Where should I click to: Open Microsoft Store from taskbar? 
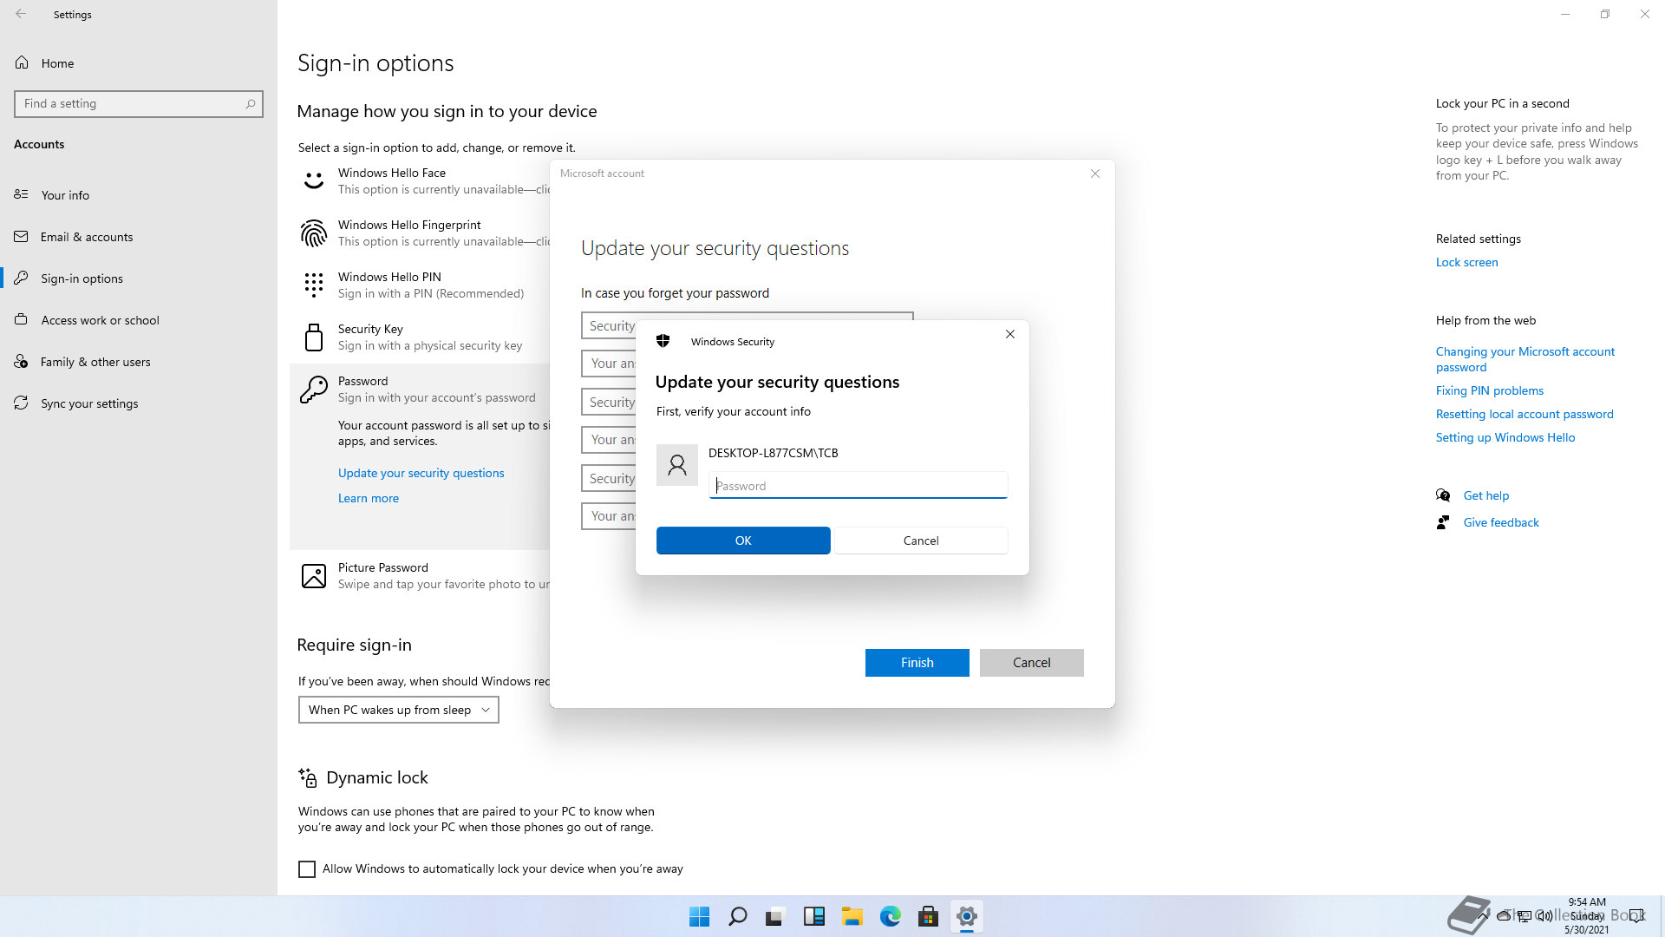coord(928,916)
